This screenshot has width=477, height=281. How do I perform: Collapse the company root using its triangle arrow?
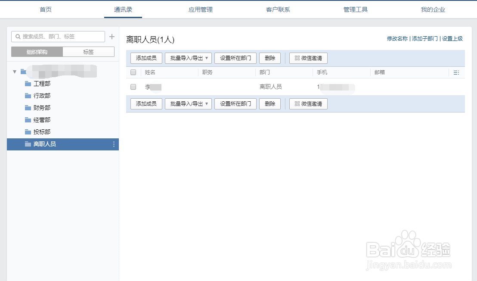[x=14, y=72]
